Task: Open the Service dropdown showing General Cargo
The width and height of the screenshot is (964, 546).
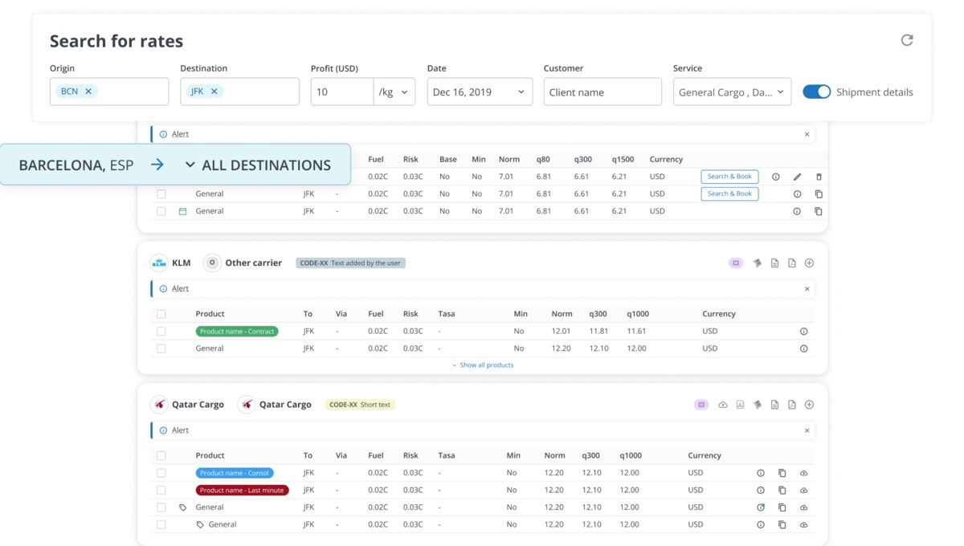Action: pos(732,92)
